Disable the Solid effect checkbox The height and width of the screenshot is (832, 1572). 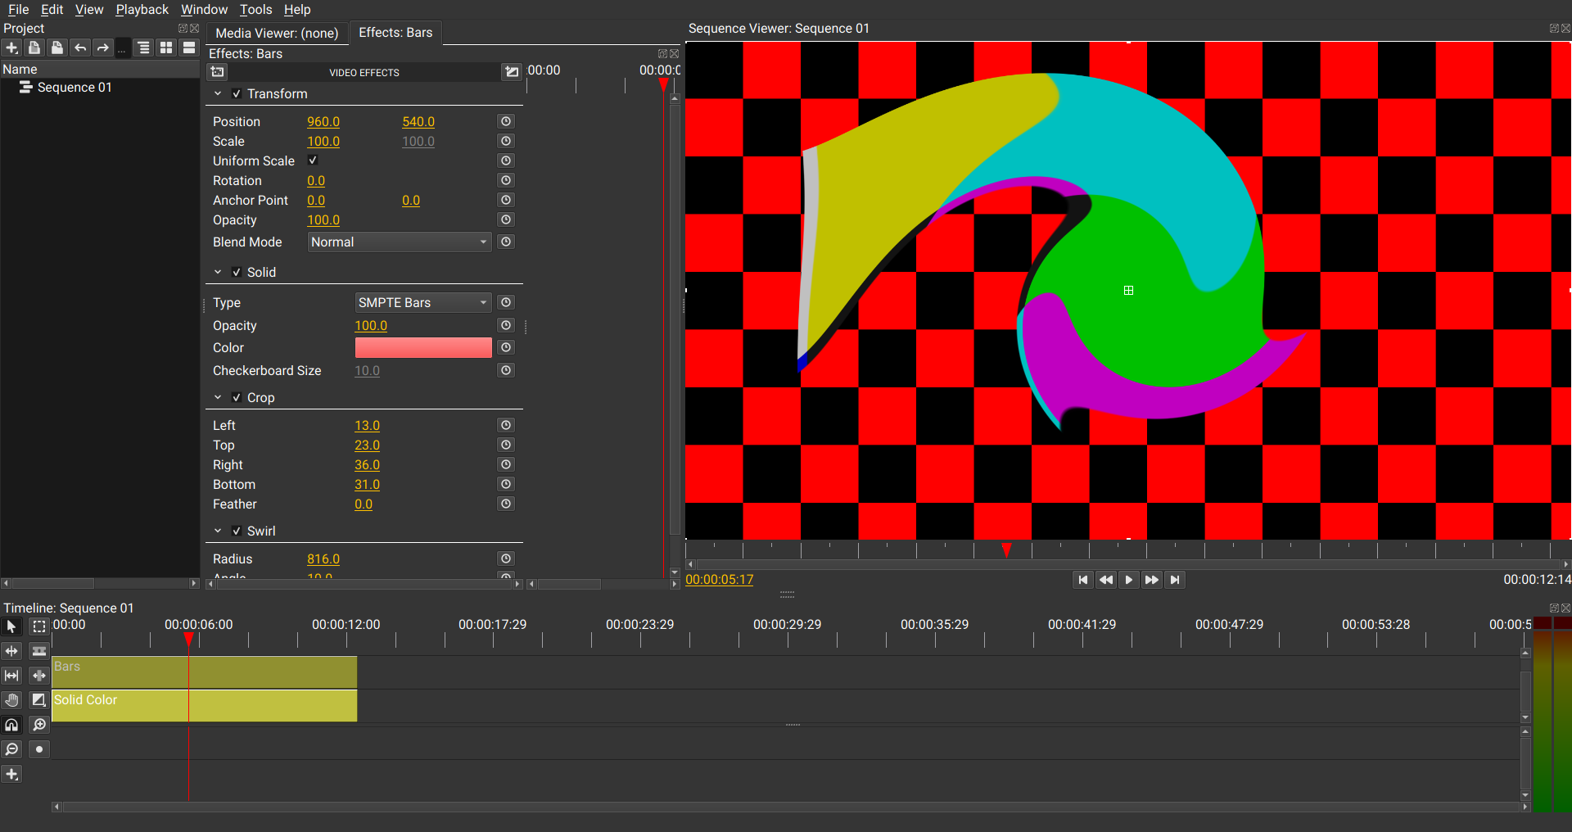click(236, 272)
